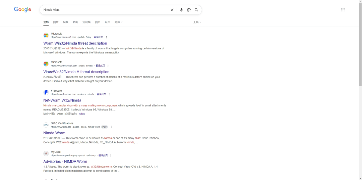Expand the 更多 dropdown
Image resolution: width=362 pixels, height=180 pixels.
[118, 22]
